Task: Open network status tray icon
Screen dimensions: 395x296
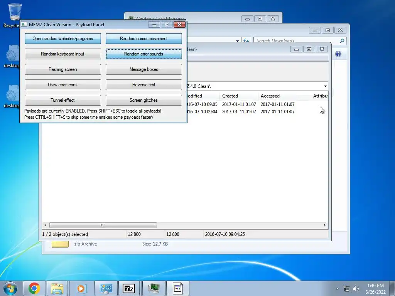Action: (347, 289)
